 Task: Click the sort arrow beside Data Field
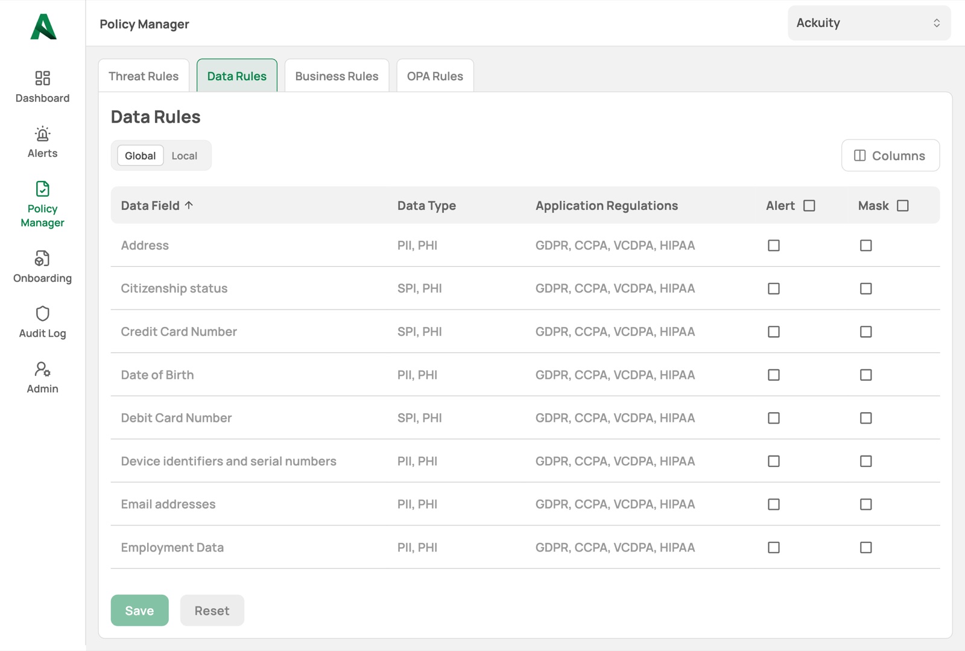click(189, 205)
